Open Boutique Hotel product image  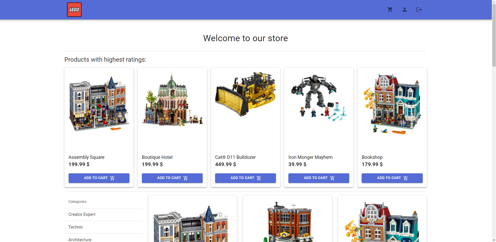click(172, 99)
